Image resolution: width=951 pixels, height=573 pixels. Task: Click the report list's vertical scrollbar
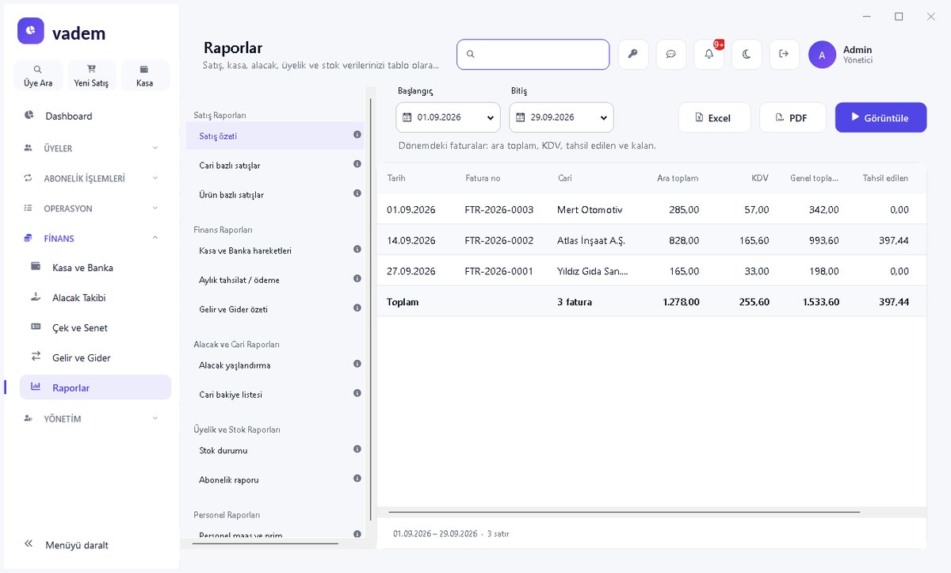(370, 309)
